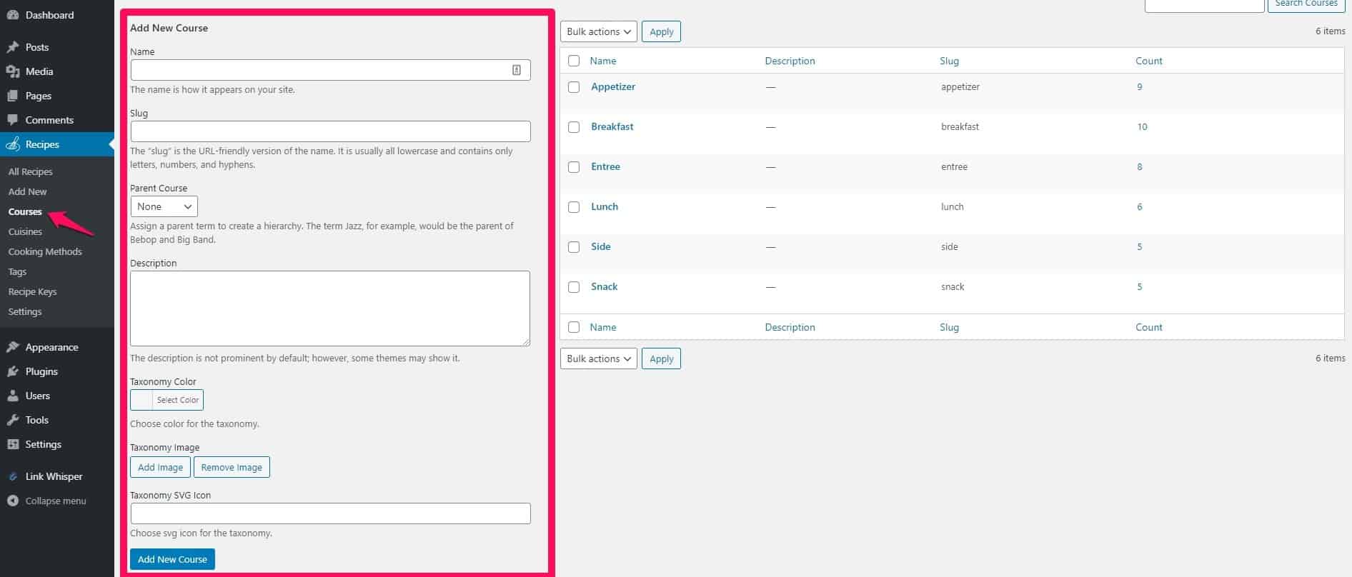Viewport: 1352px width, 577px height.
Task: Click the Plugins plug icon
Action: [13, 371]
